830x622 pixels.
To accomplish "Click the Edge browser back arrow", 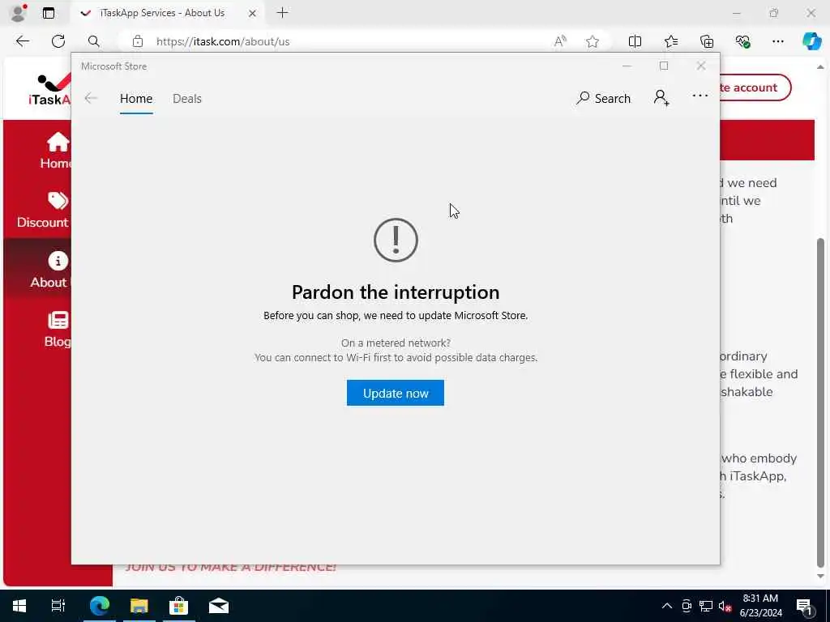I will (22, 41).
